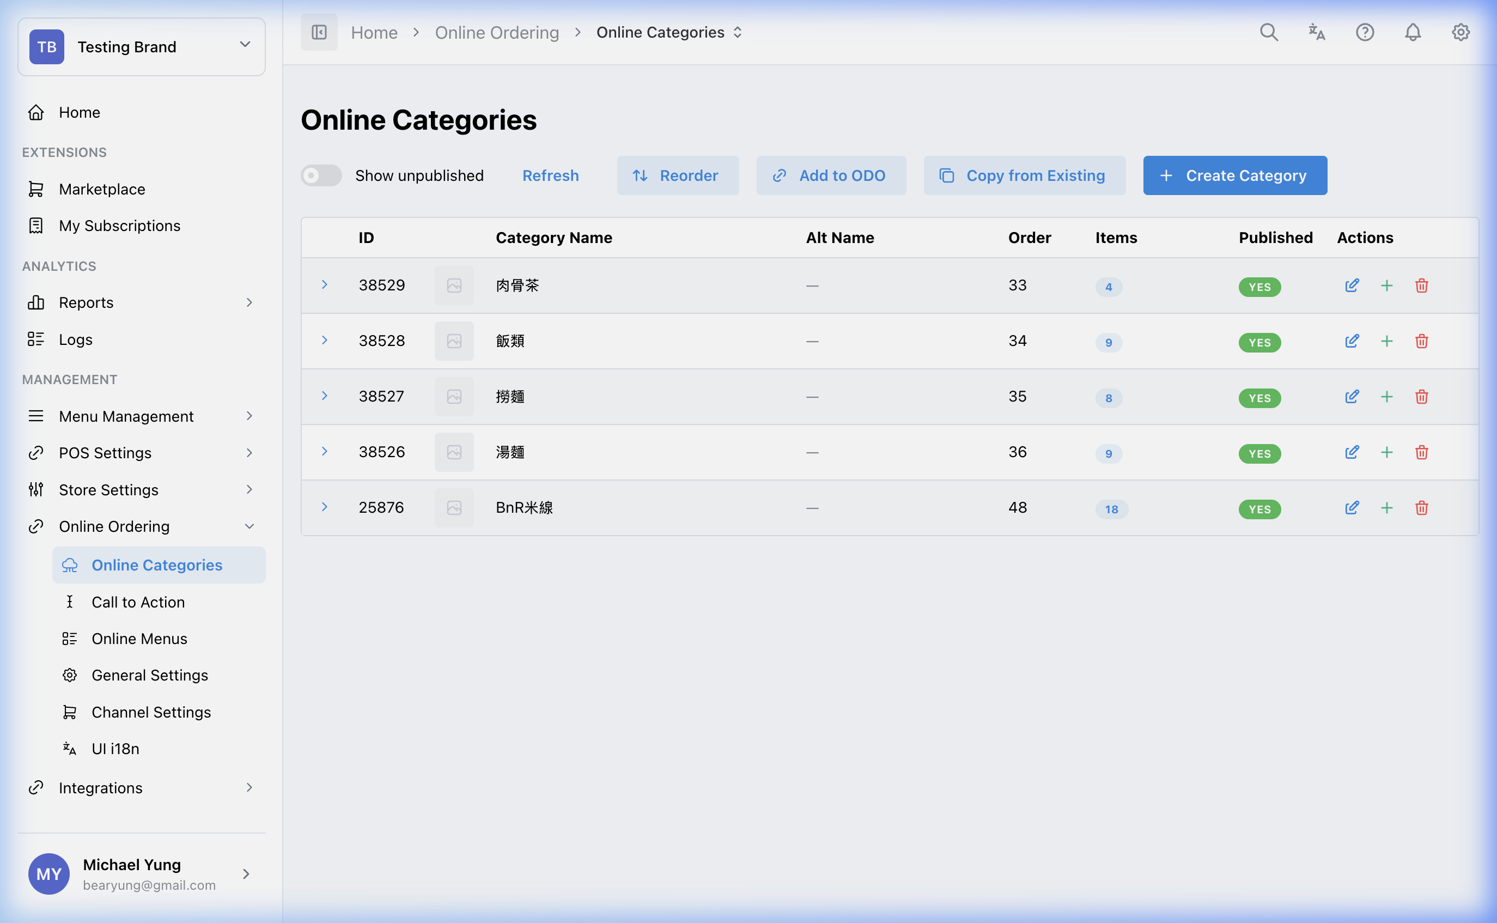Screen dimensions: 1497x923
Task: Click the translation/language icon in the header
Action: [1316, 32]
